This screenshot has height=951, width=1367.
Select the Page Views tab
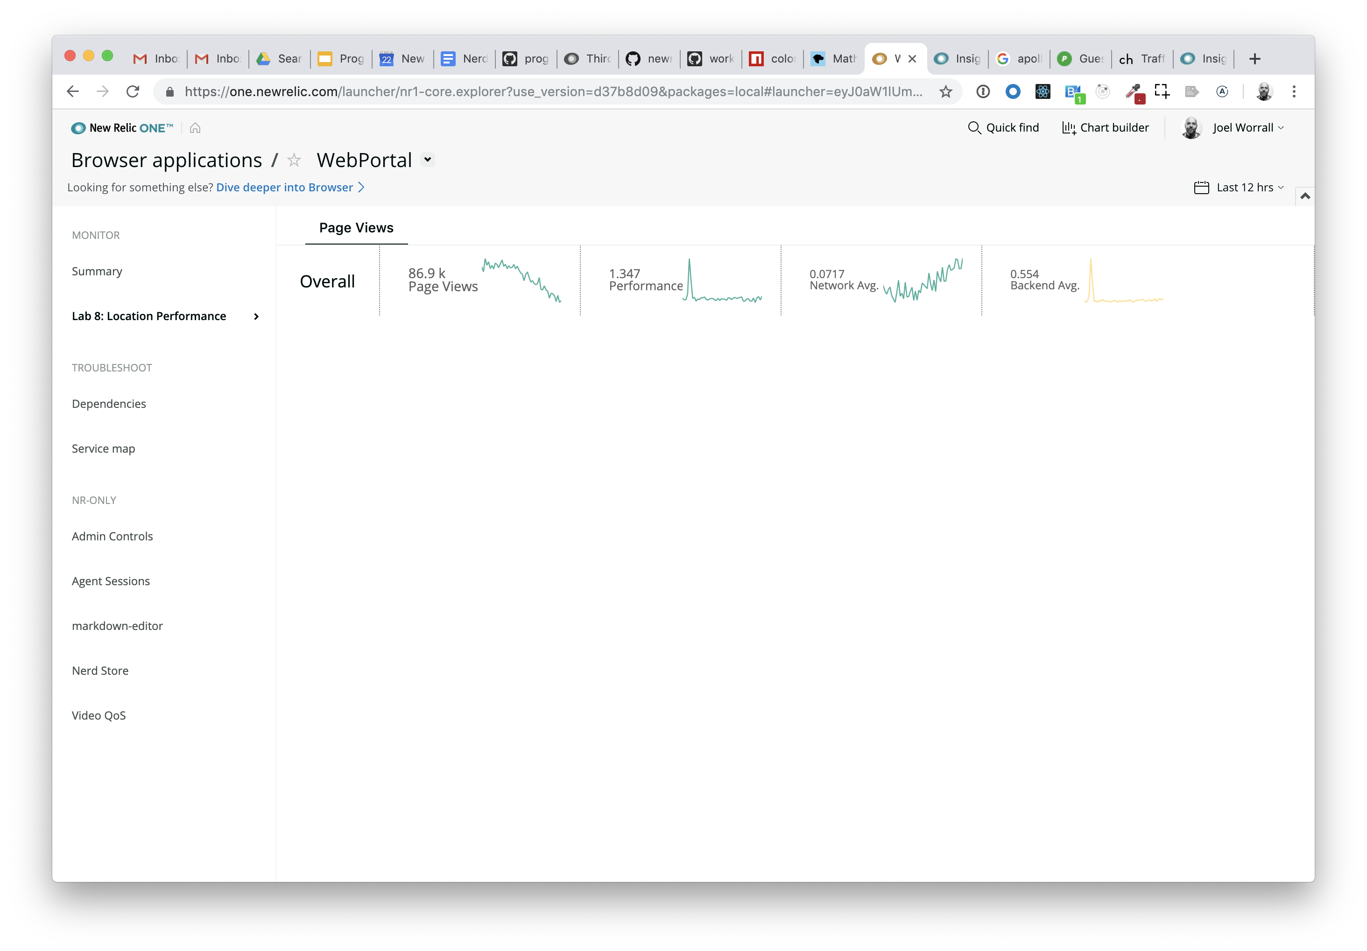pyautogui.click(x=356, y=227)
